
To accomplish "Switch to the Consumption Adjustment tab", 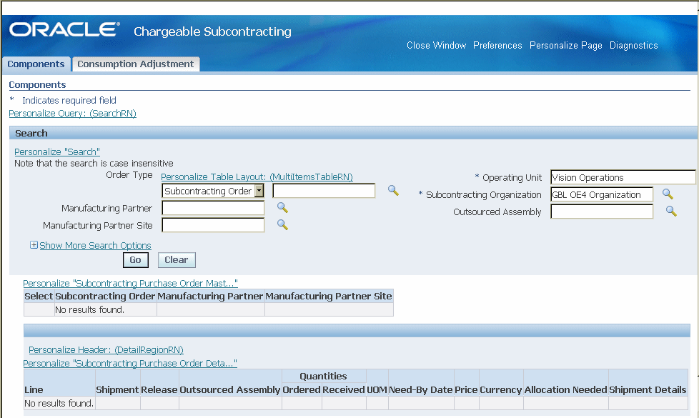I will 136,64.
